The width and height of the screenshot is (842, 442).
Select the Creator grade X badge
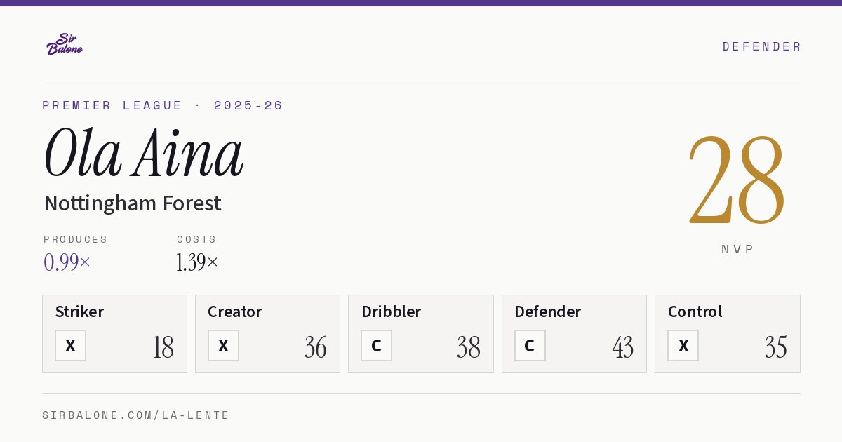click(223, 345)
